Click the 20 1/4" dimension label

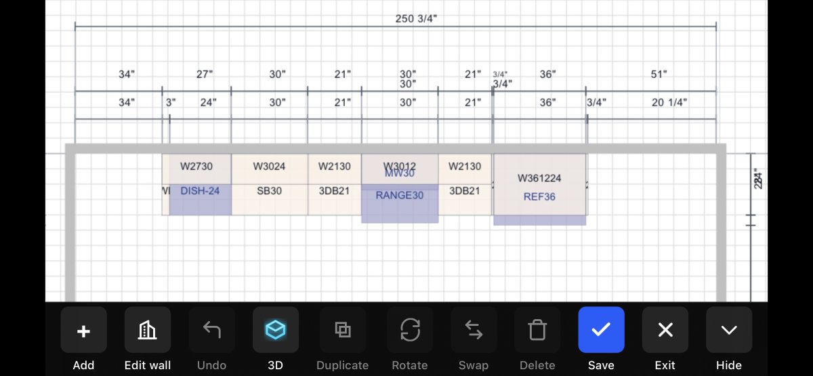(670, 102)
